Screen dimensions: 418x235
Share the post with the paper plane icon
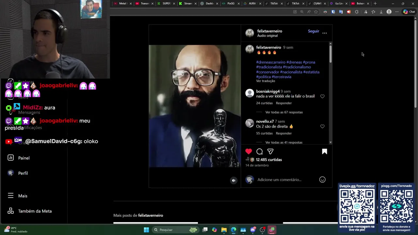[270, 151]
